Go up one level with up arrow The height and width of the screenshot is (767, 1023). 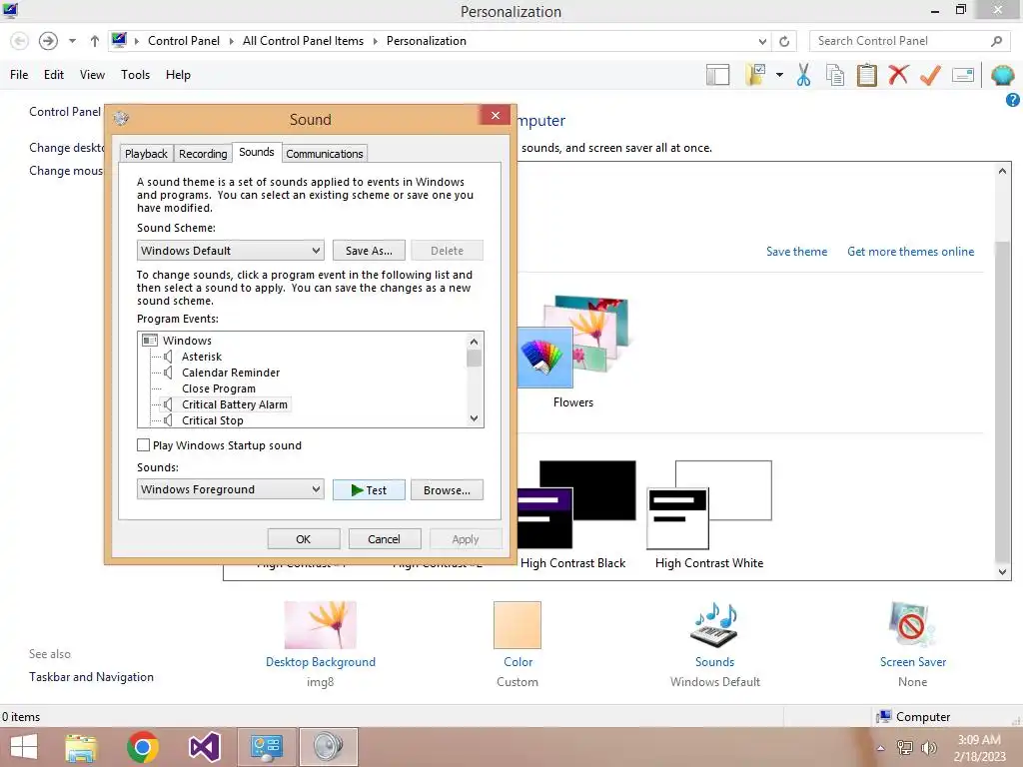point(95,41)
